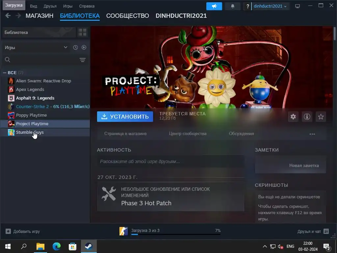337x253 pixels.
Task: Select Apex Legends in game list
Action: 45,89
